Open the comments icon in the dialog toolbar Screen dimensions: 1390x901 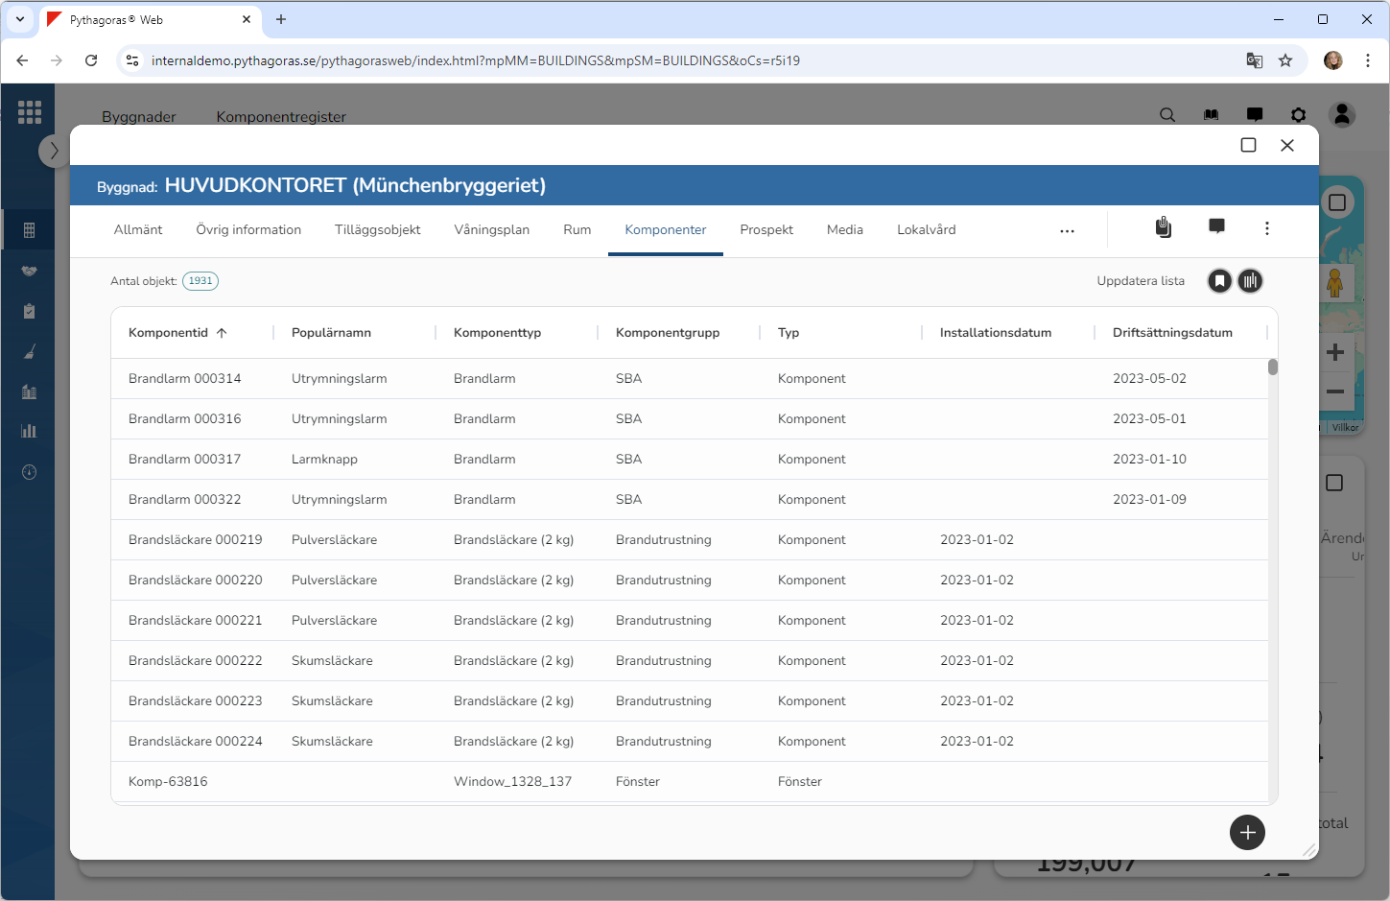tap(1216, 226)
